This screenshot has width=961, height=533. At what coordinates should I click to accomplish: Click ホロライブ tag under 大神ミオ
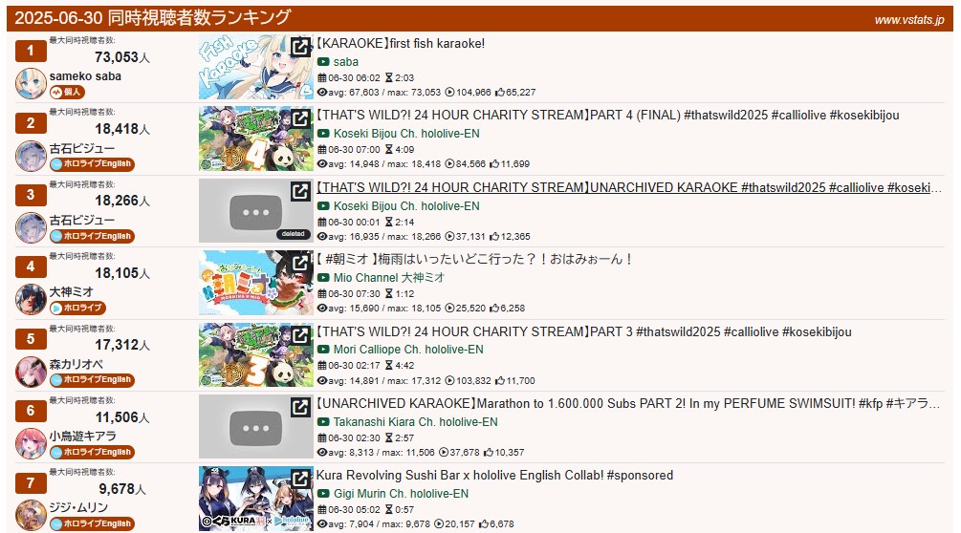coord(77,308)
